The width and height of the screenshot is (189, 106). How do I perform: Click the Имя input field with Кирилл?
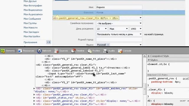point(119,7)
